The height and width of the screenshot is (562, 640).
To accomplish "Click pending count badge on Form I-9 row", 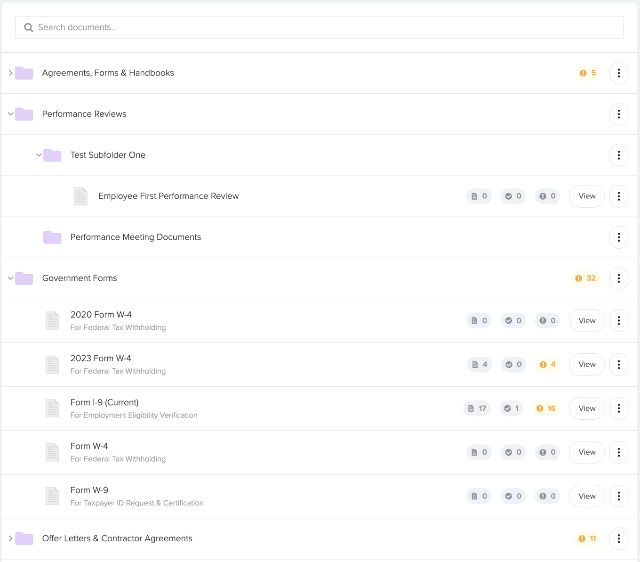I will 546,408.
